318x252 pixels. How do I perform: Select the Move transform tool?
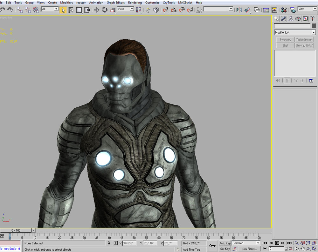(x=97, y=10)
